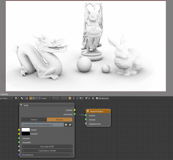Viewport: 173px width, 160px height.
Task: Click the green closureHit input socket
Action: 19,142
